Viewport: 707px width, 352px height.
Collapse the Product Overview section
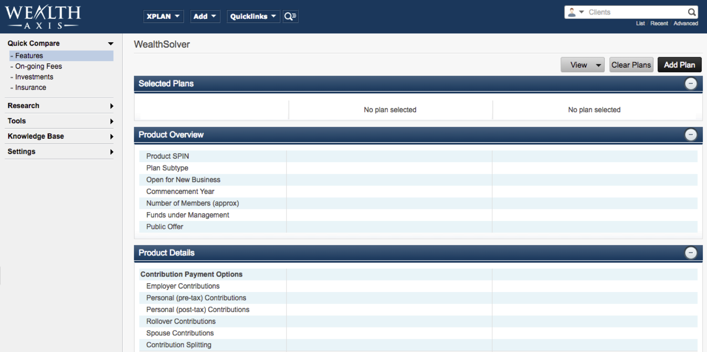coord(691,135)
